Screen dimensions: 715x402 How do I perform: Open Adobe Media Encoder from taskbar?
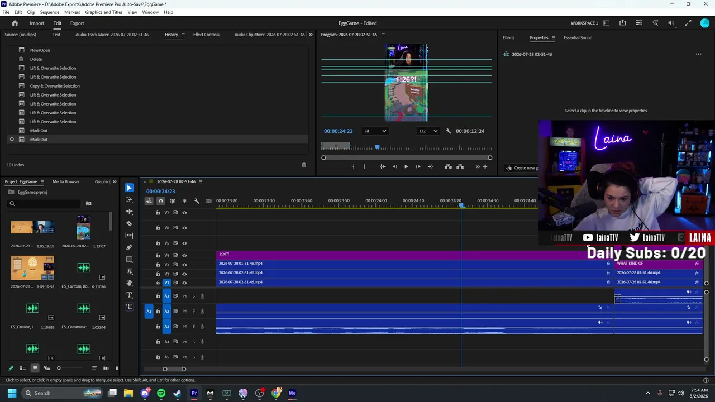(292, 393)
